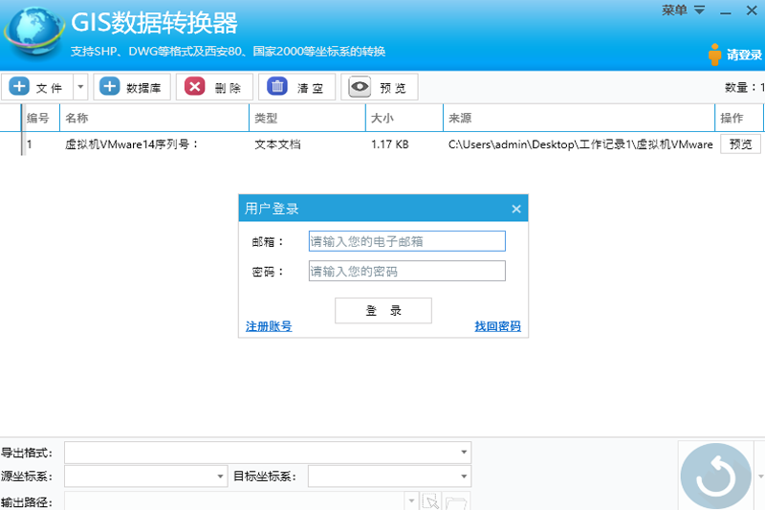Minimize the GIS数据转换器 window
The width and height of the screenshot is (765, 510).
pos(726,11)
